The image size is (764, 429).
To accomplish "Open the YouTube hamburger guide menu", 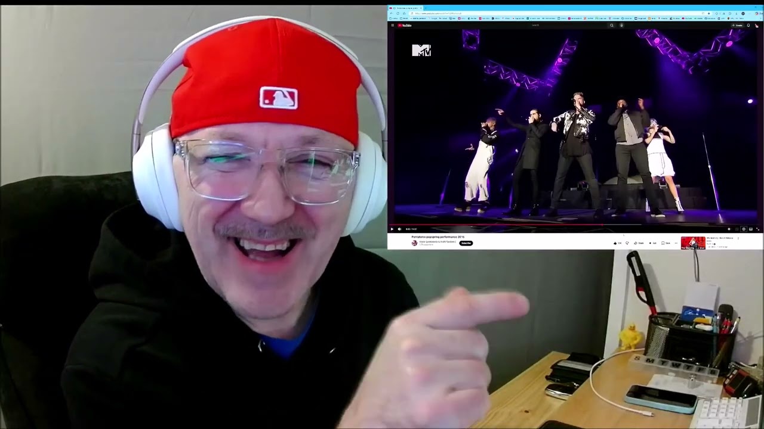I will 392,25.
